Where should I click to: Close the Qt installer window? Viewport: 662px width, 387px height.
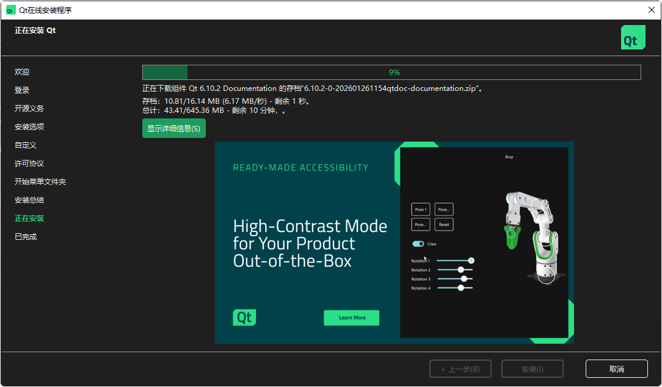[651, 10]
